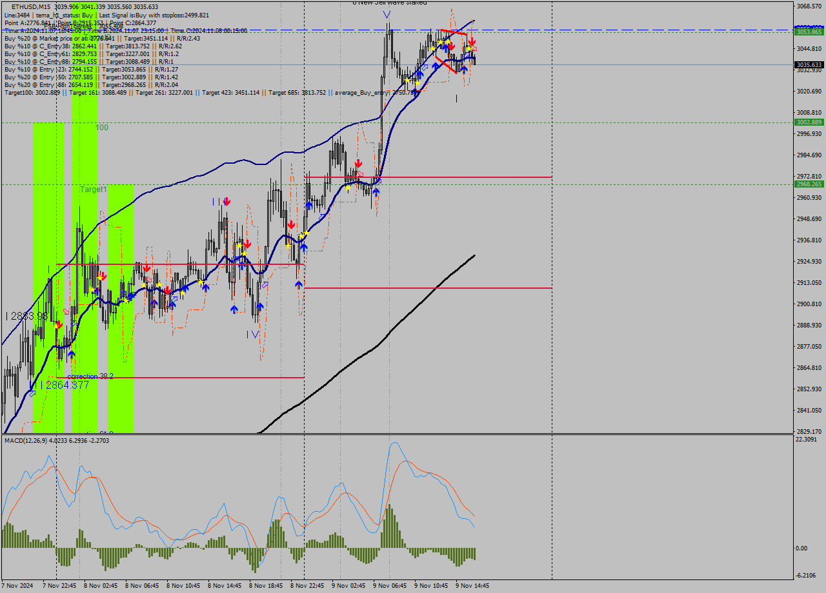The width and height of the screenshot is (826, 593).
Task: Click the '| 2833.98' chart label
Action: point(26,316)
